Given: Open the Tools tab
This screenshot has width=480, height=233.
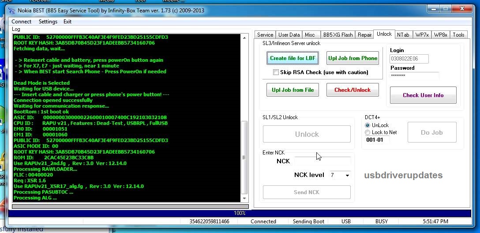Looking at the screenshot, I should (458, 34).
